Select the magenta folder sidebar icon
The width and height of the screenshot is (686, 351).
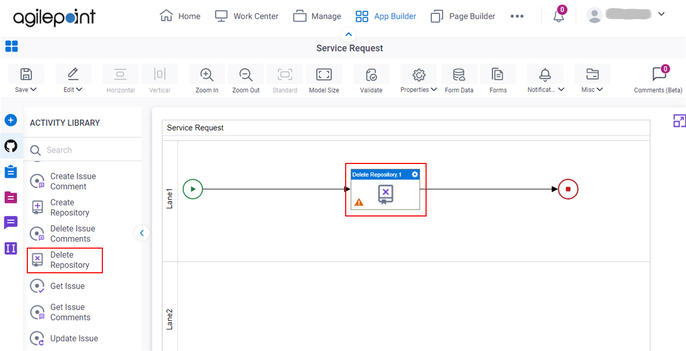click(11, 197)
